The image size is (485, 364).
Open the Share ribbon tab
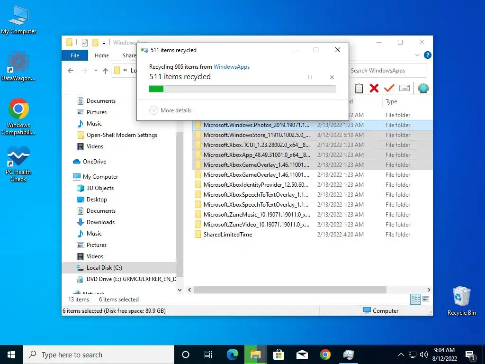(129, 55)
